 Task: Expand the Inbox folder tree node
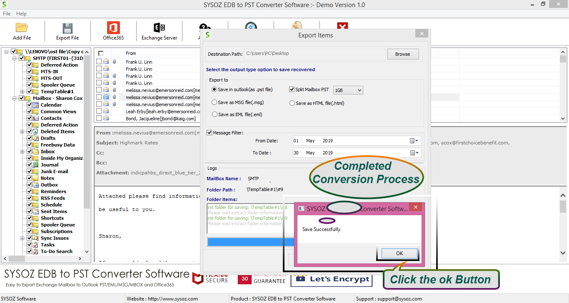point(22,151)
